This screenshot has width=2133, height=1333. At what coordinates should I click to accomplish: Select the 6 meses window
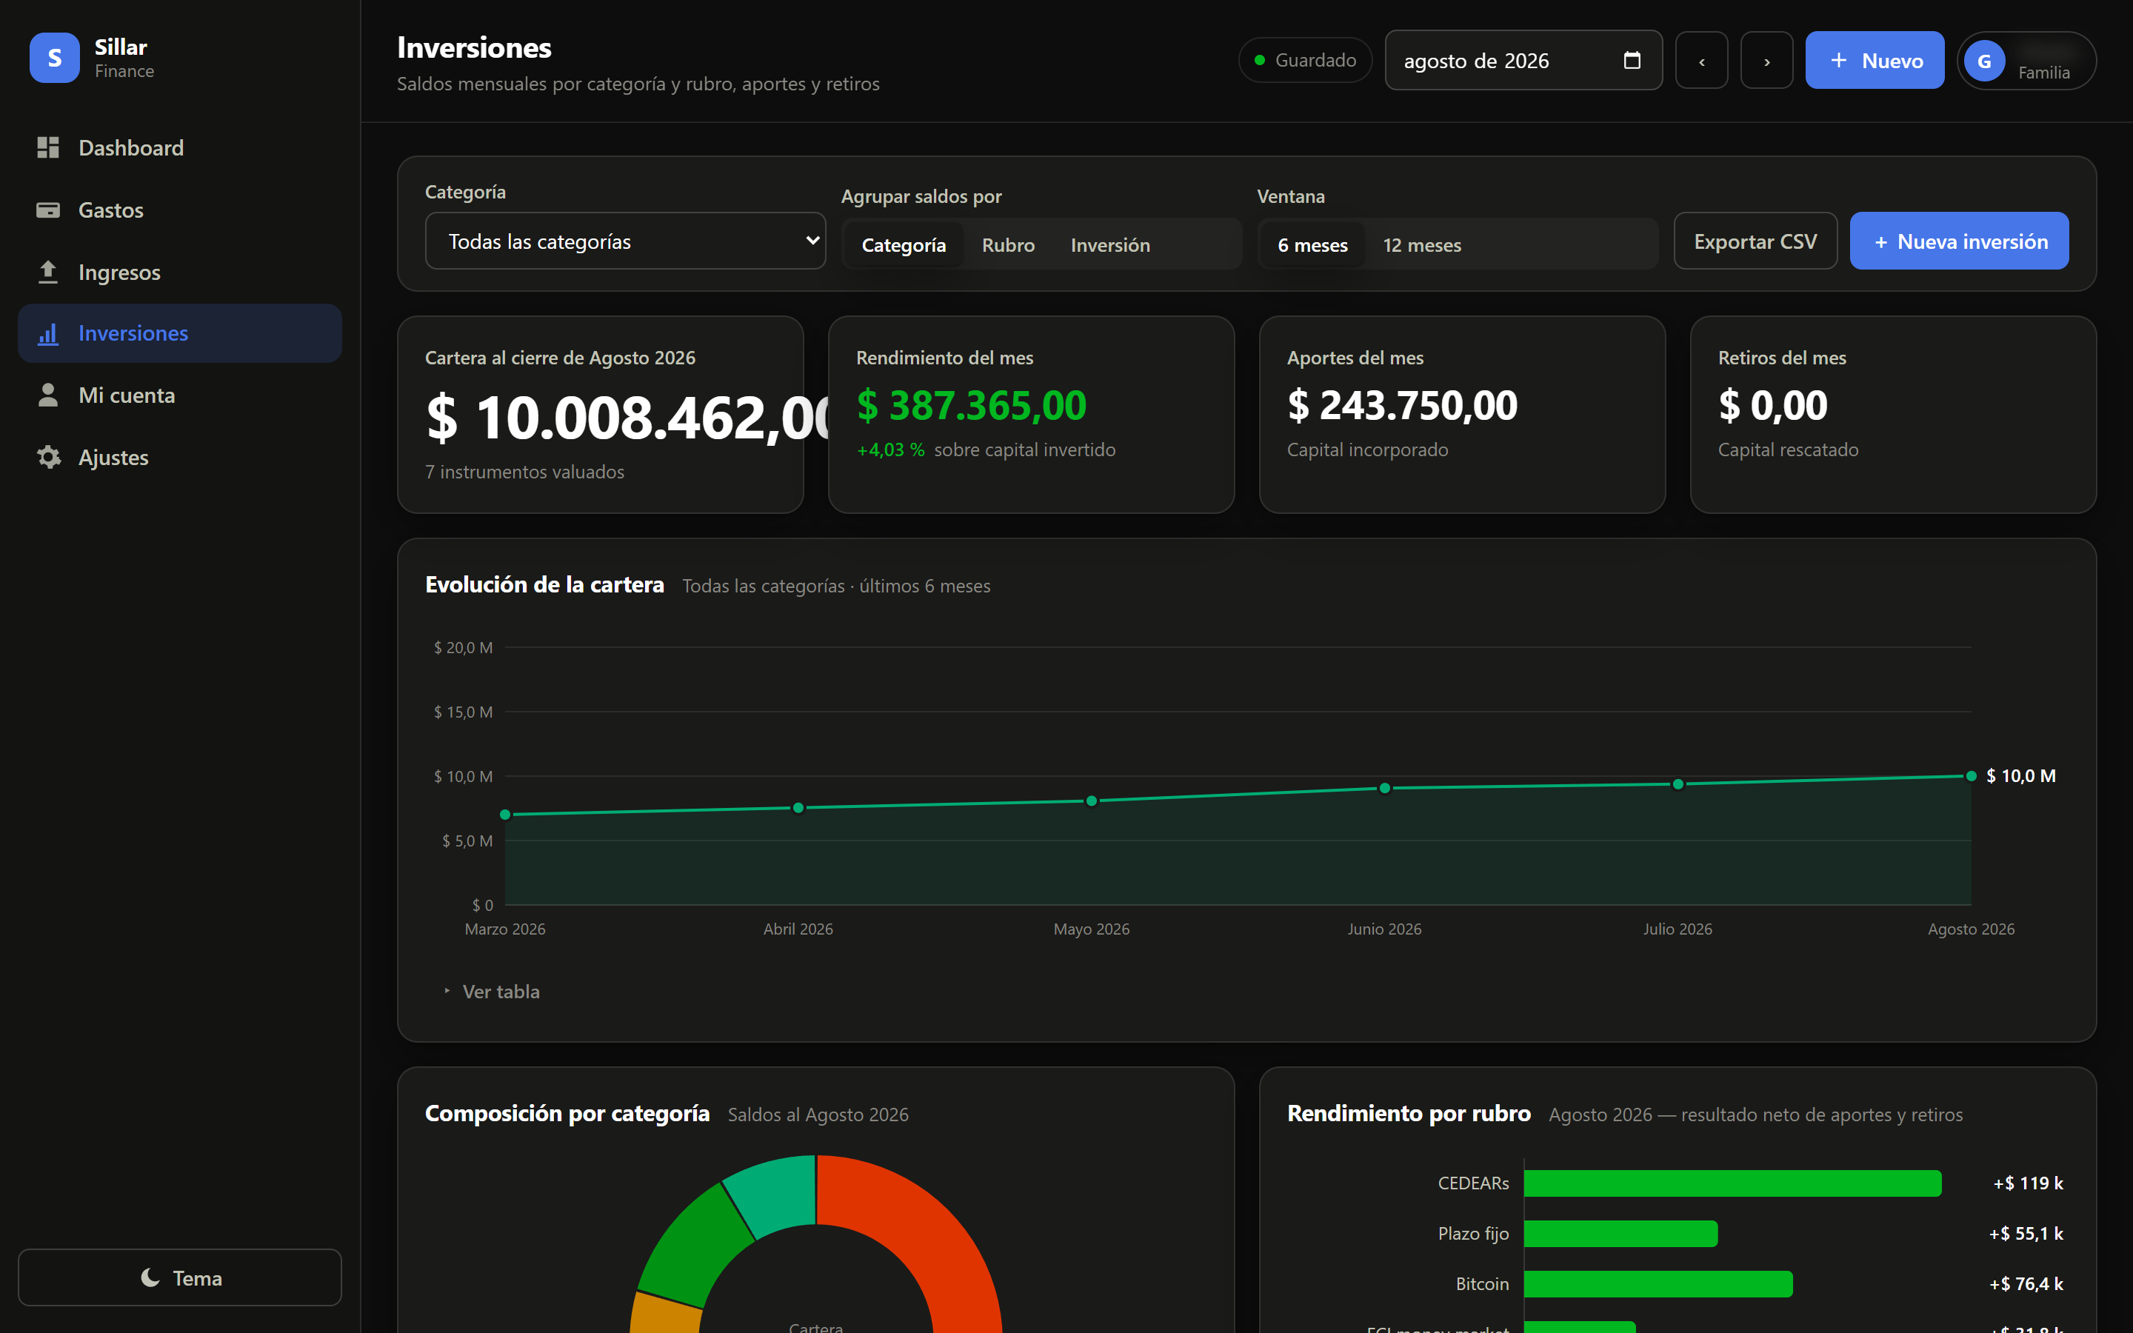tap(1312, 244)
